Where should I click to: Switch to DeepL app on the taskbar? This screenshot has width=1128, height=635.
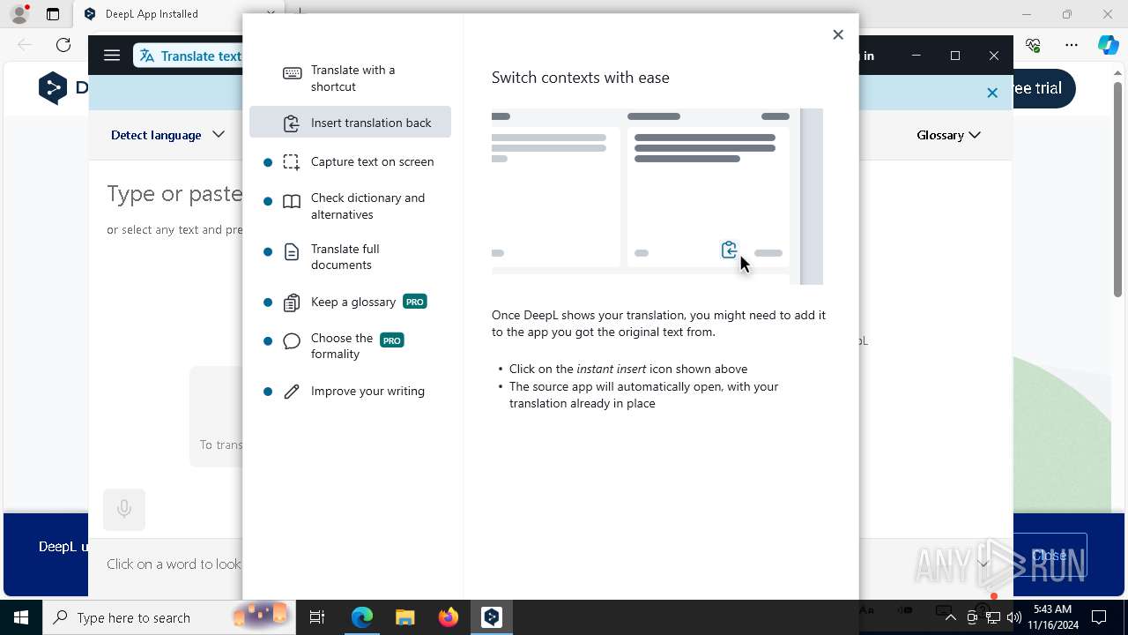click(x=491, y=617)
